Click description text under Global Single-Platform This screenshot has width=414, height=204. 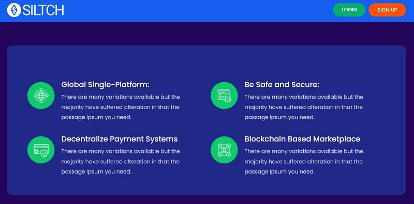(x=121, y=107)
